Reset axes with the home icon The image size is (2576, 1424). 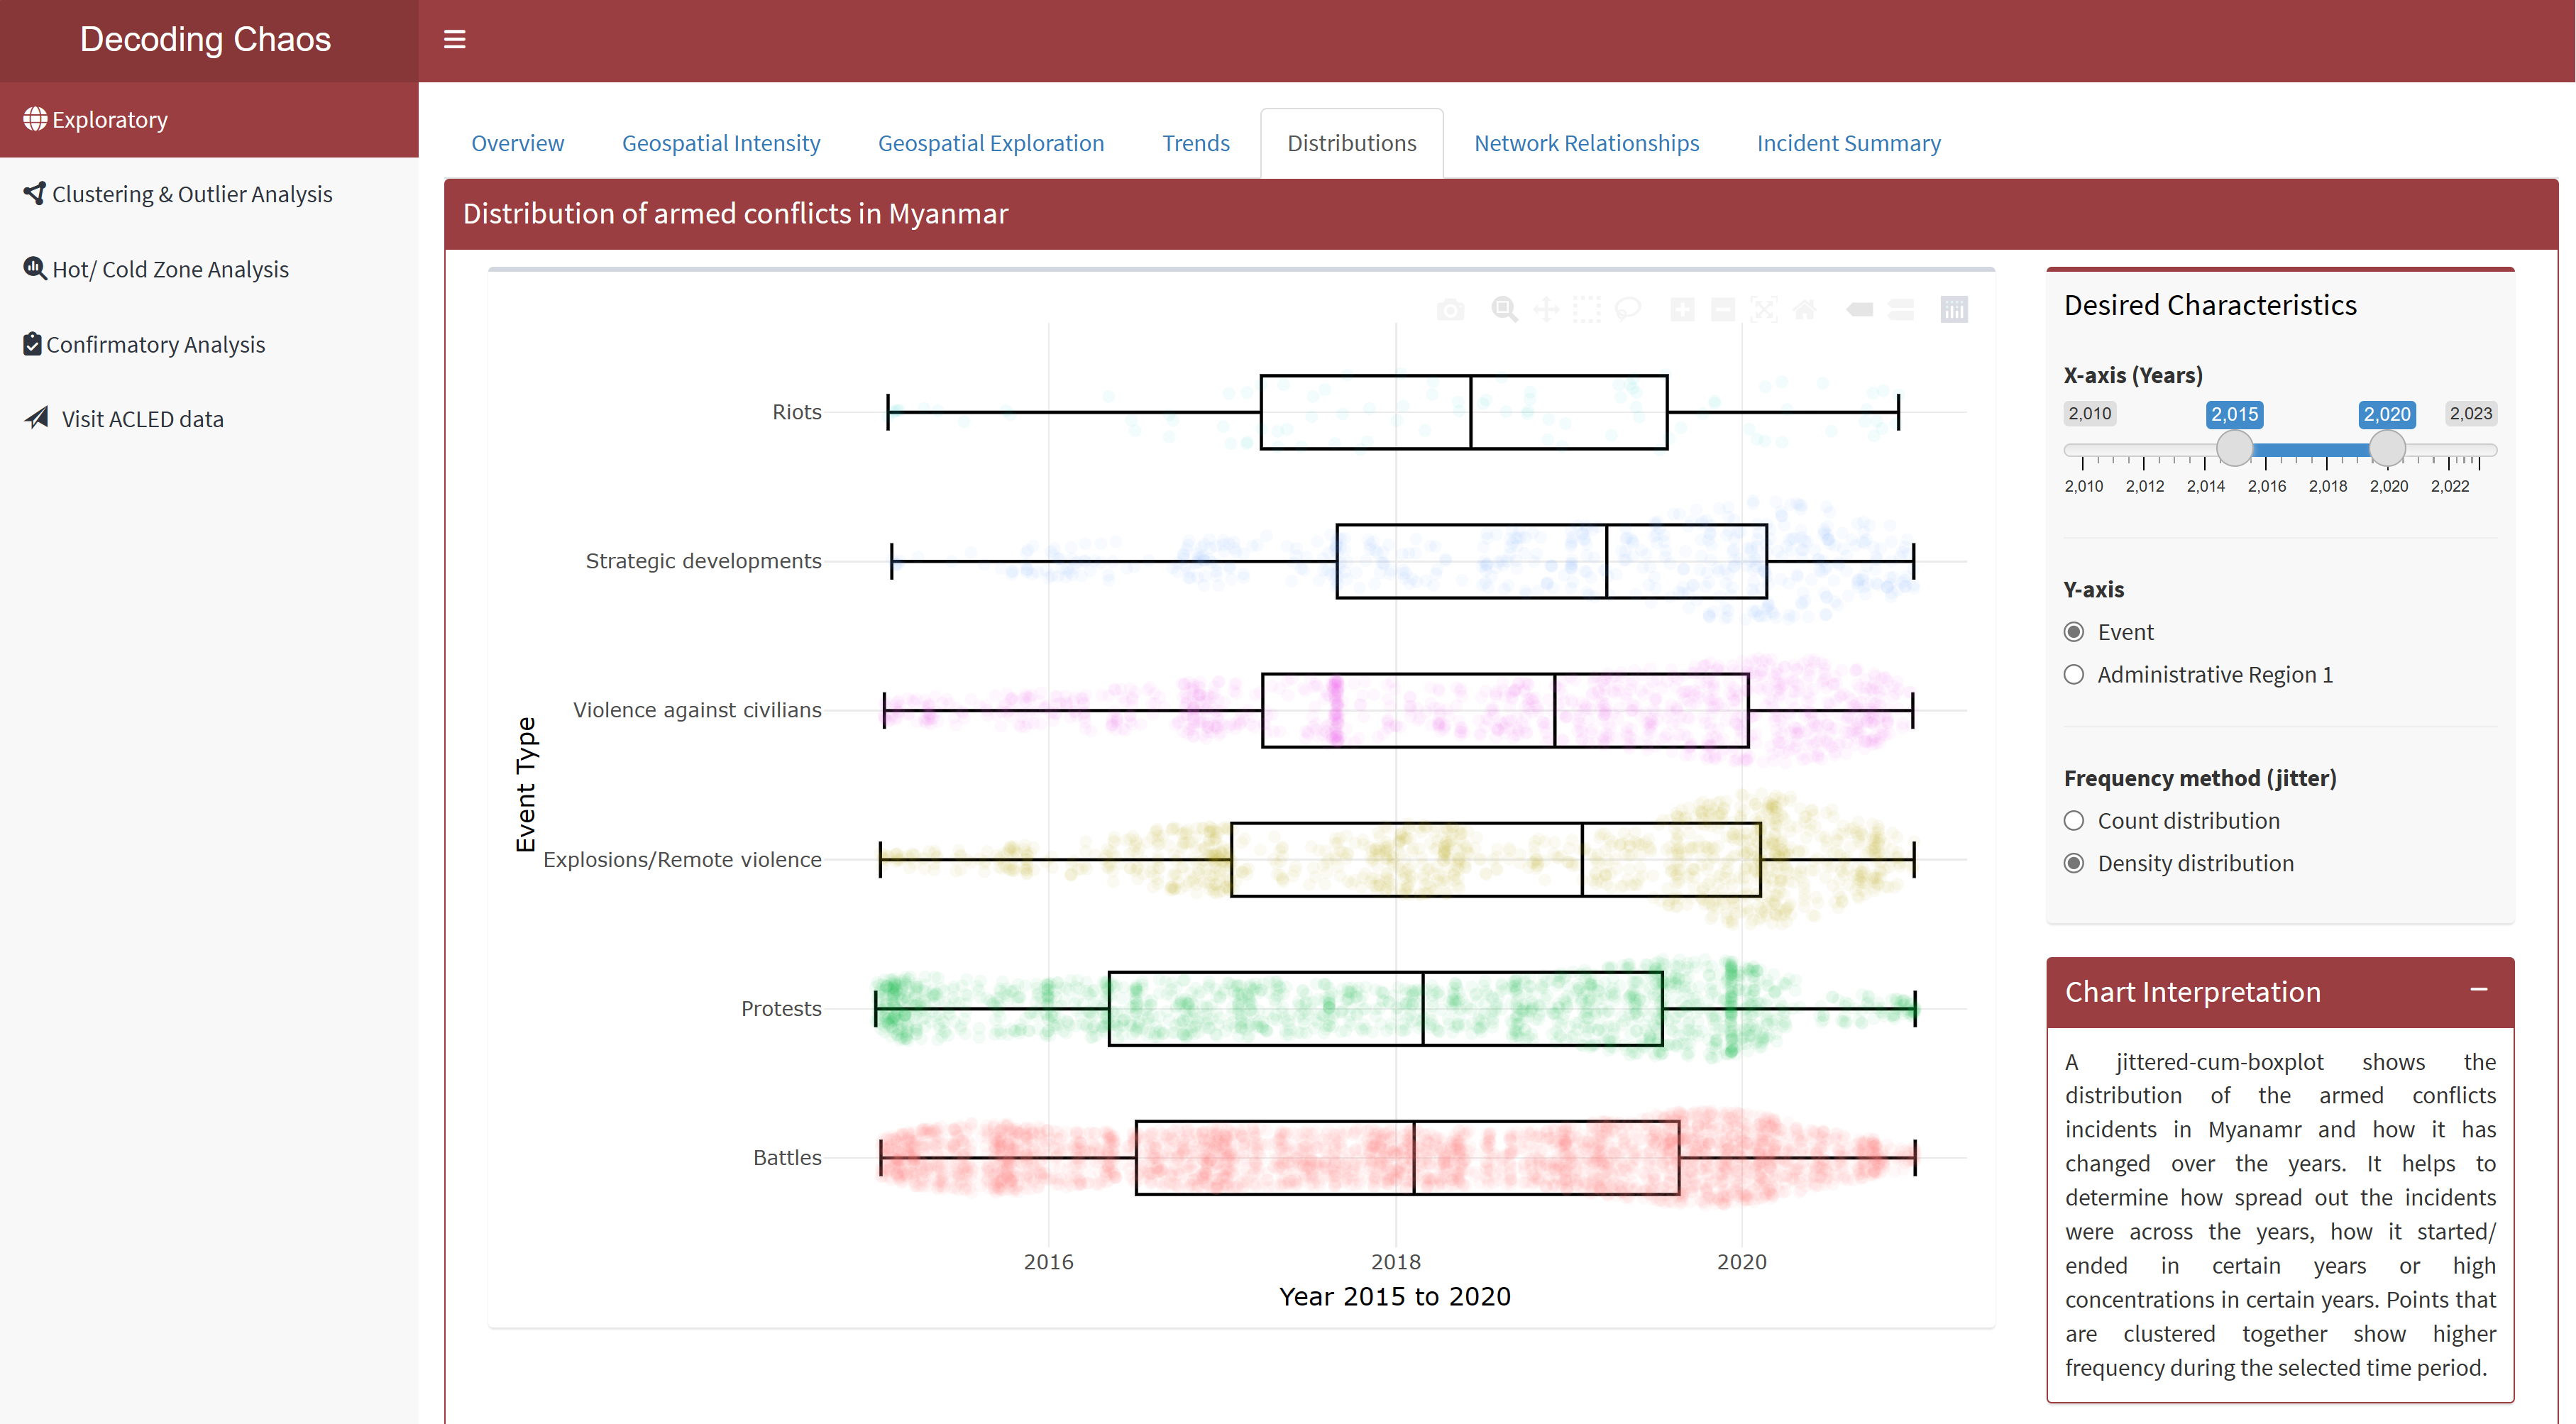click(x=1805, y=310)
